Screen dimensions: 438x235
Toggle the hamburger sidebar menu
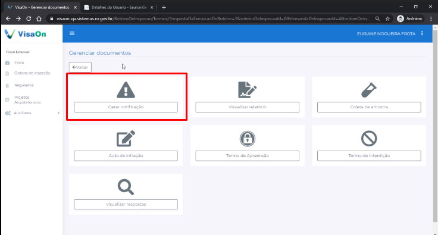point(72,33)
